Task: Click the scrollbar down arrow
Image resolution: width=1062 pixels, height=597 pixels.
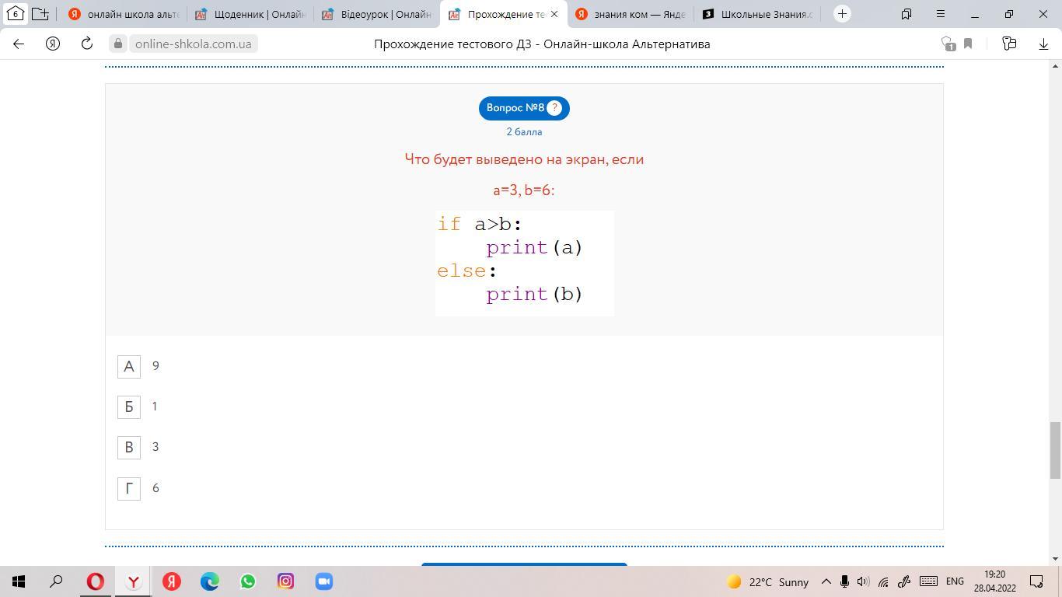Action: tap(1055, 559)
